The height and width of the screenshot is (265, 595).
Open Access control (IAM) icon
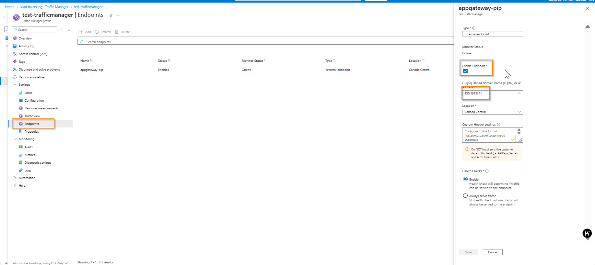15,54
